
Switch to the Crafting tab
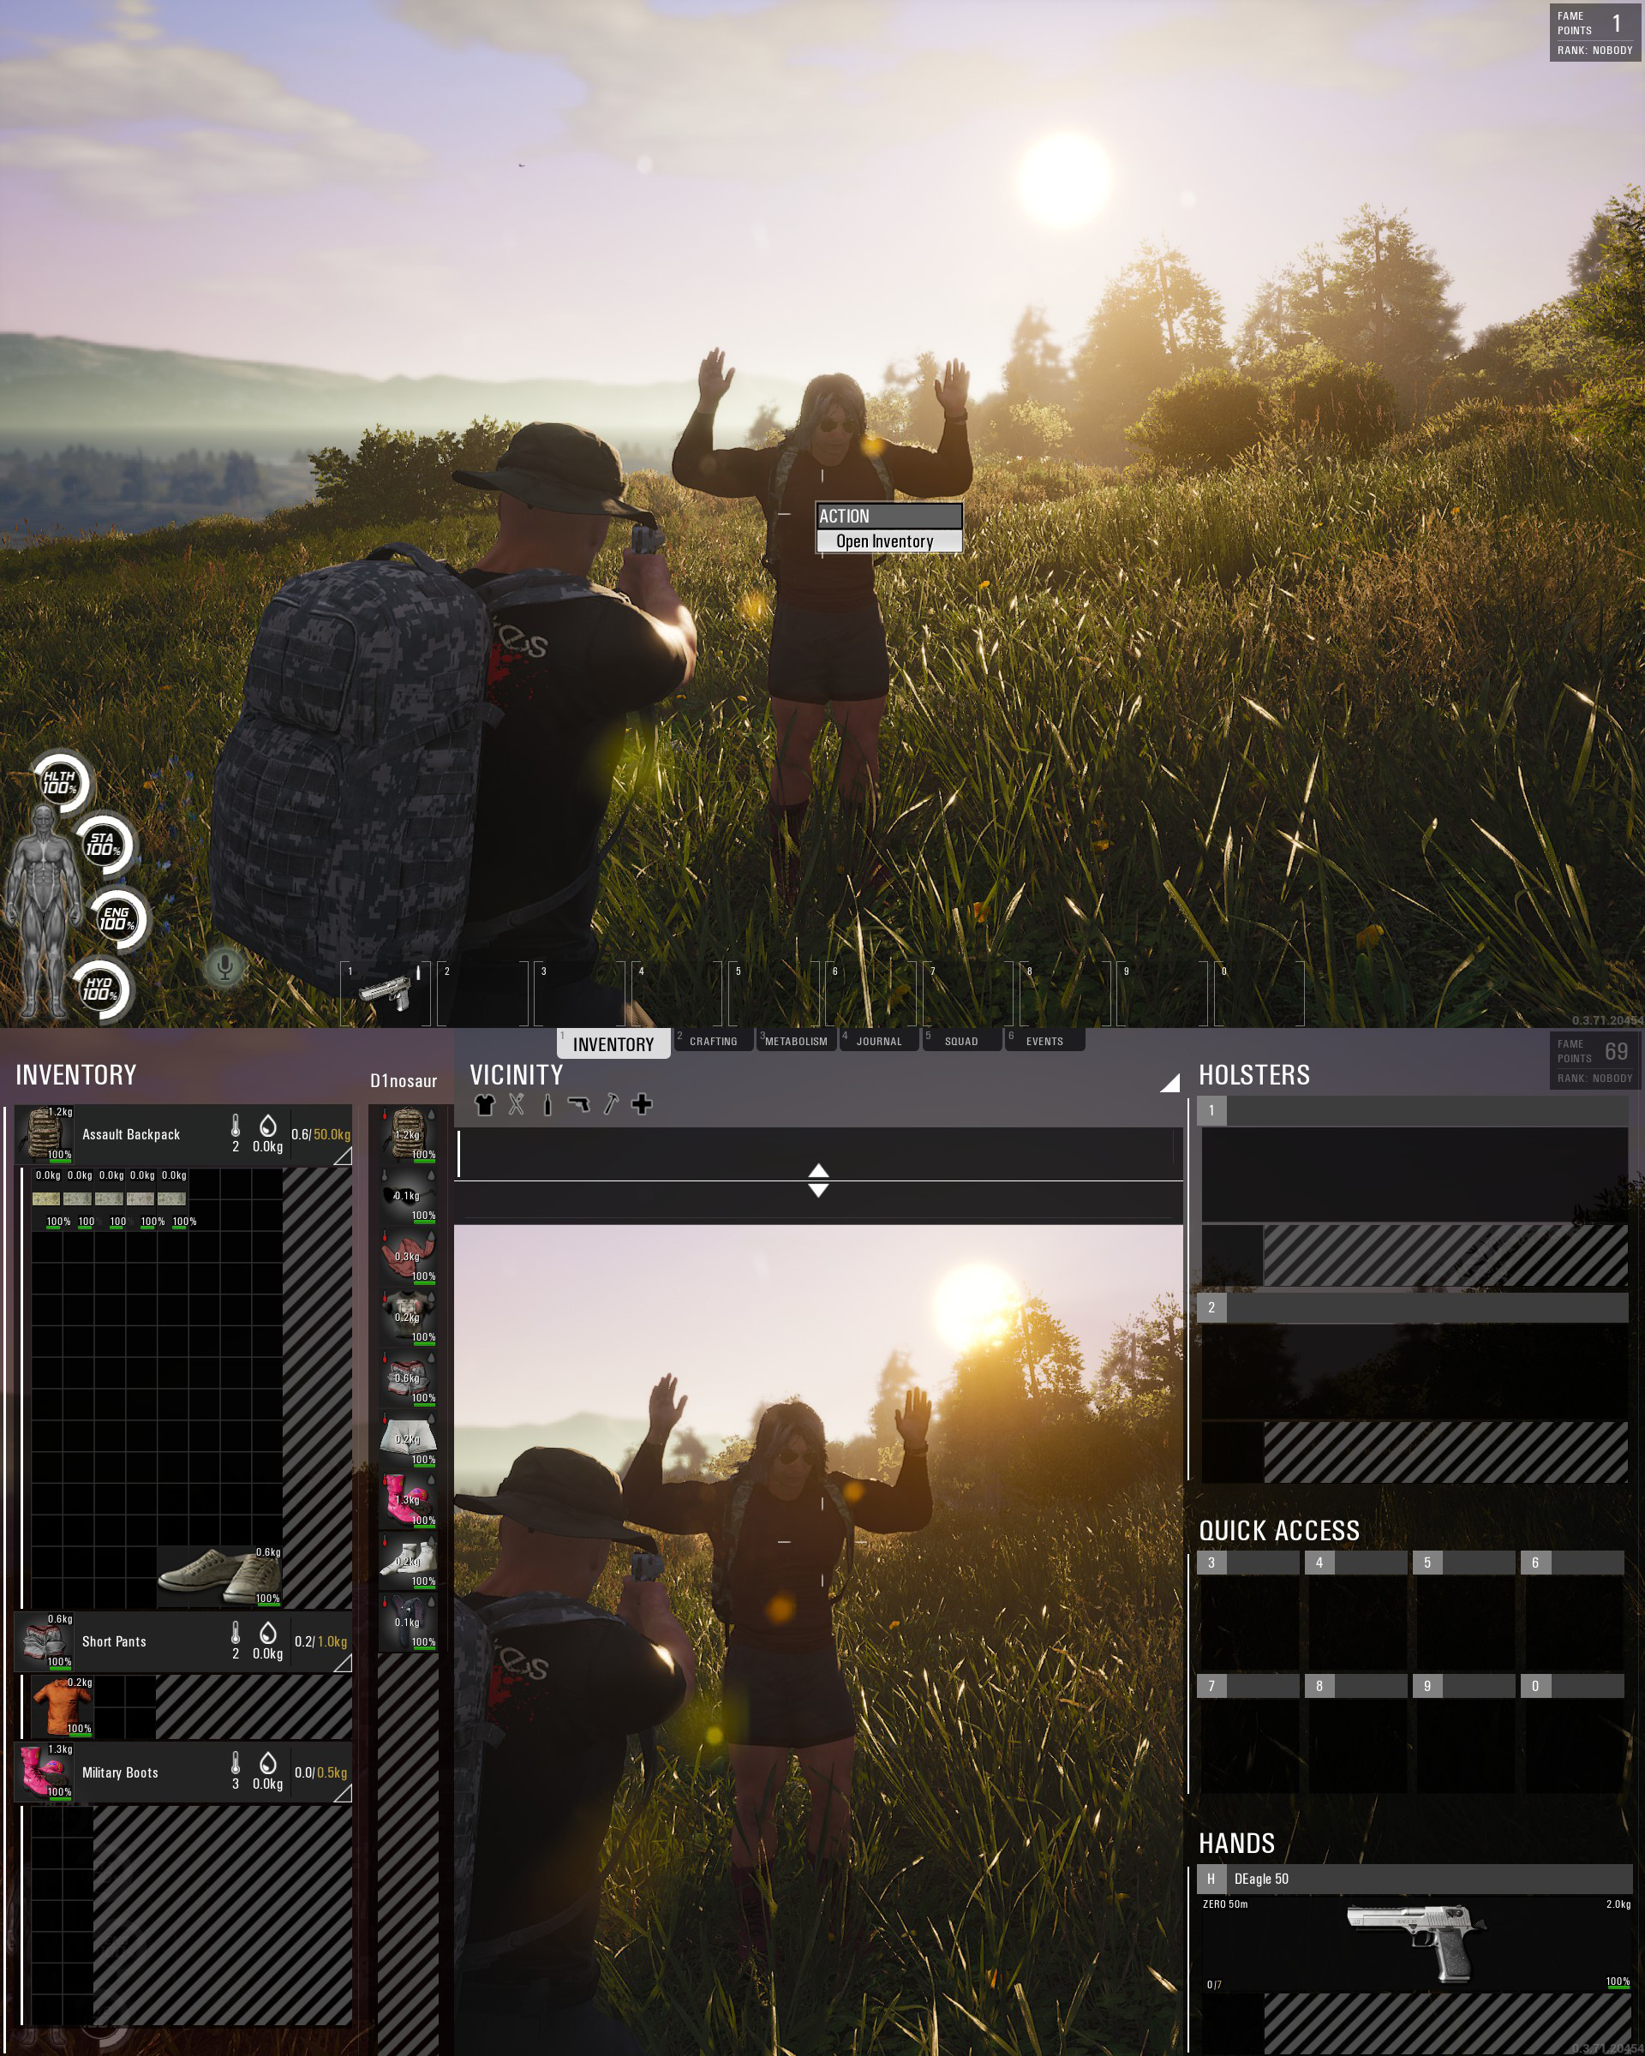pyautogui.click(x=714, y=1040)
